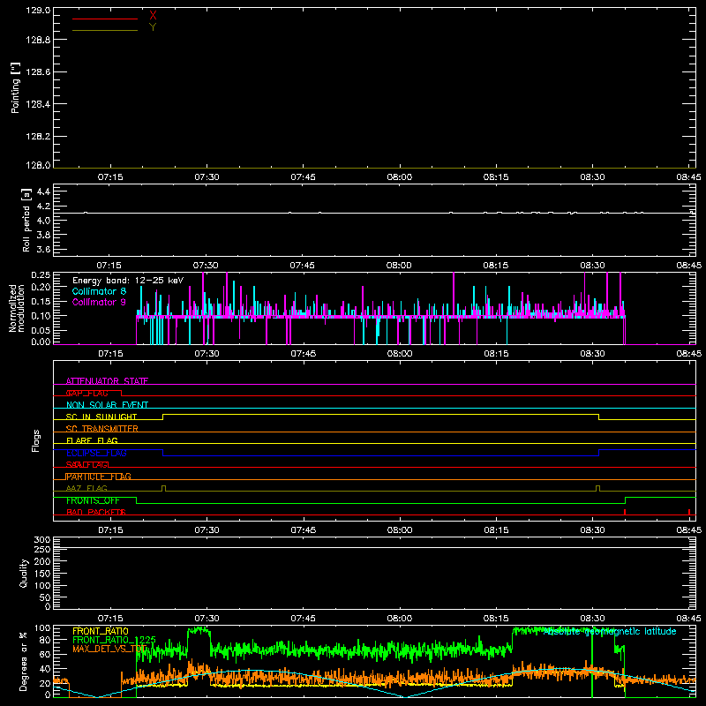Click the Energy band: 12-25 keV label
This screenshot has height=706, width=706.
(x=128, y=281)
